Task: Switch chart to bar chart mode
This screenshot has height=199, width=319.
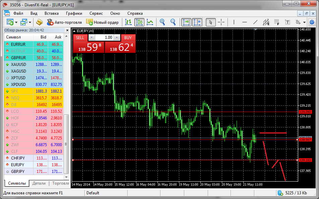Action: click(128, 22)
